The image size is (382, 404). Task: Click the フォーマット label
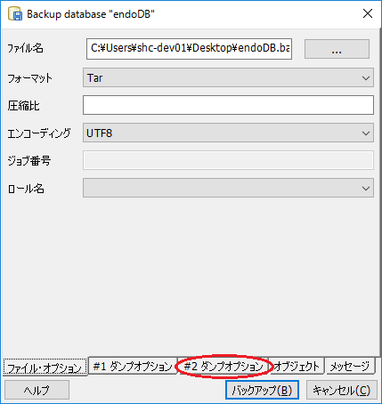(x=29, y=78)
